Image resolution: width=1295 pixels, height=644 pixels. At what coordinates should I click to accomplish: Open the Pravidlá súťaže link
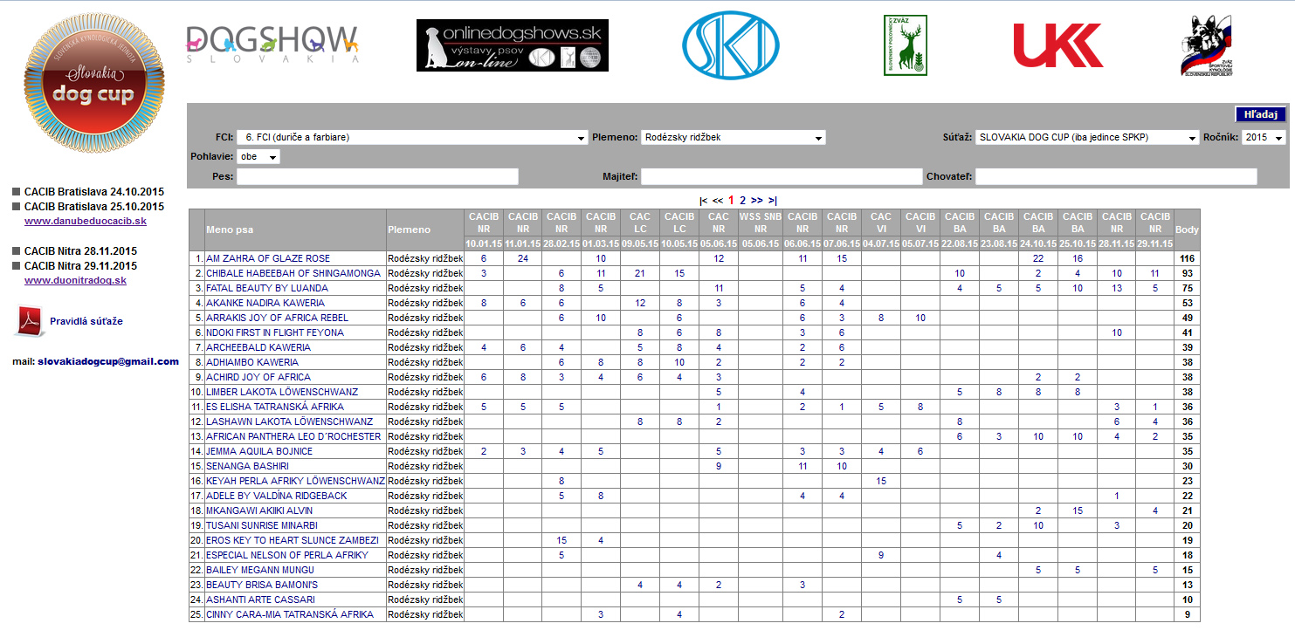86,321
